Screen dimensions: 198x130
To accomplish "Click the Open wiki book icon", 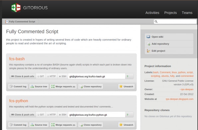I will [x=148, y=37].
